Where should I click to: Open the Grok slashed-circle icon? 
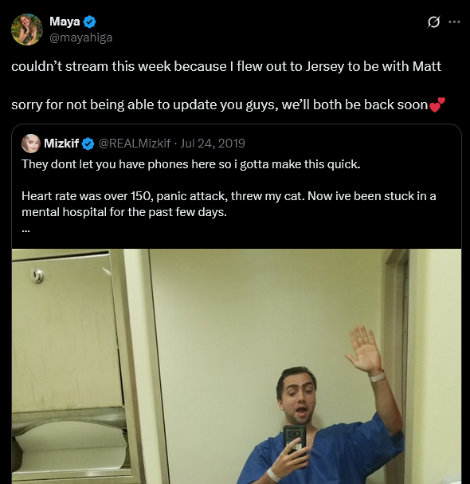433,22
